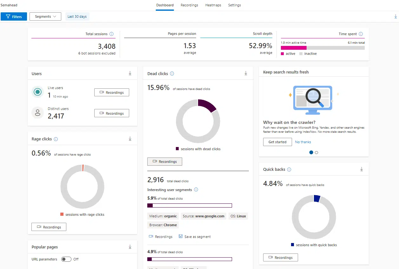Click Get started for IndexNow
This screenshot has height=269, width=399.
click(x=277, y=142)
